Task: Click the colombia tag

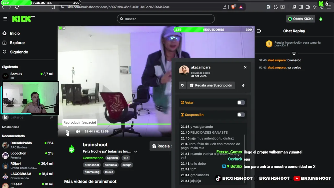Action: click(x=111, y=165)
